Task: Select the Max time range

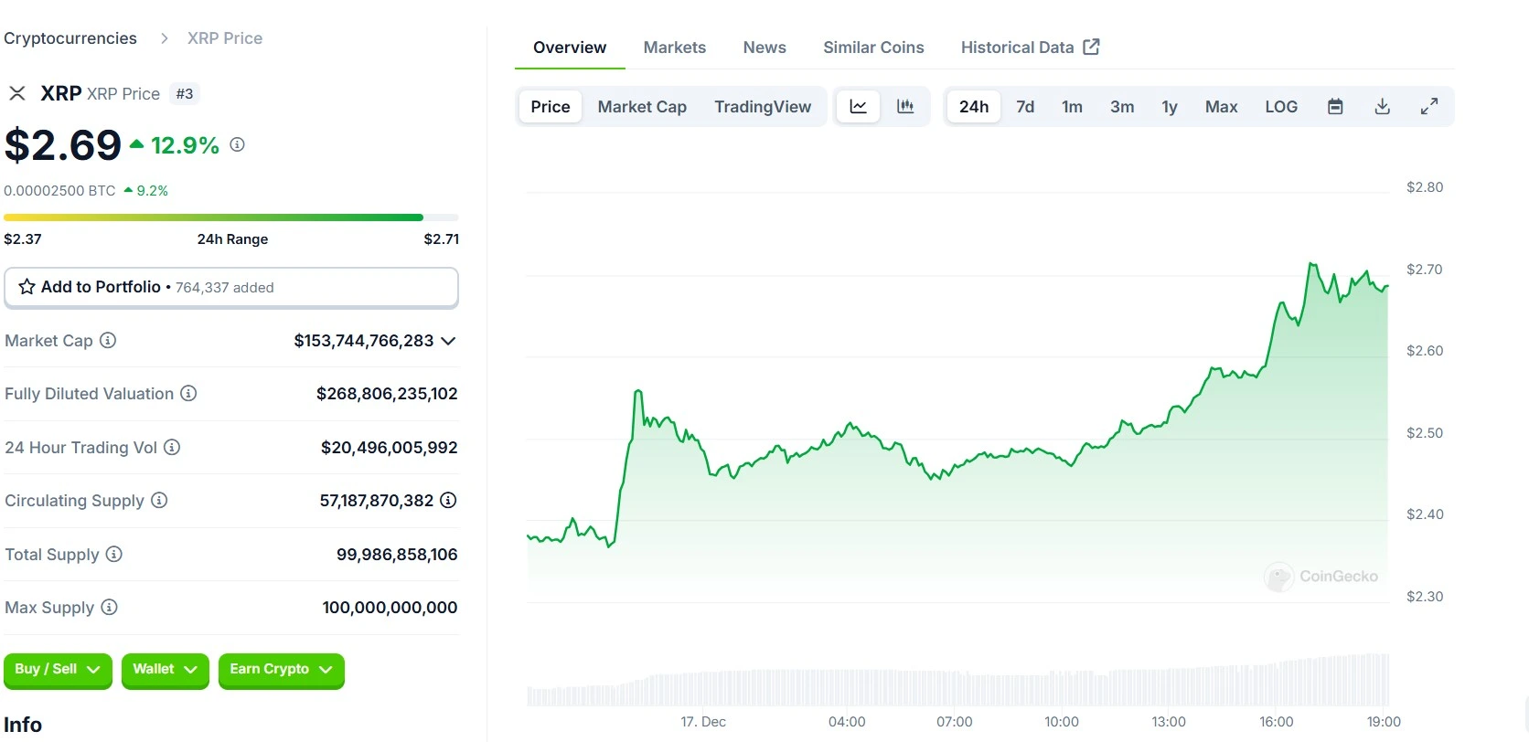Action: (1221, 107)
